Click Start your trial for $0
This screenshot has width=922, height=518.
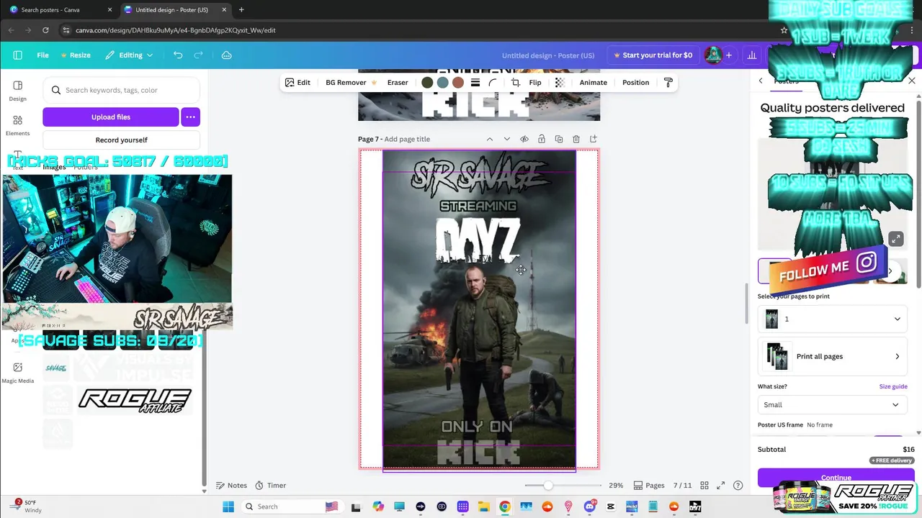click(652, 55)
